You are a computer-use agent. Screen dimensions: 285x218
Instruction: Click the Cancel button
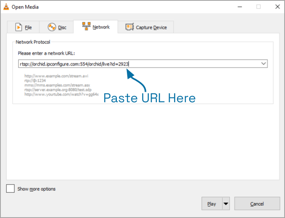(x=257, y=204)
